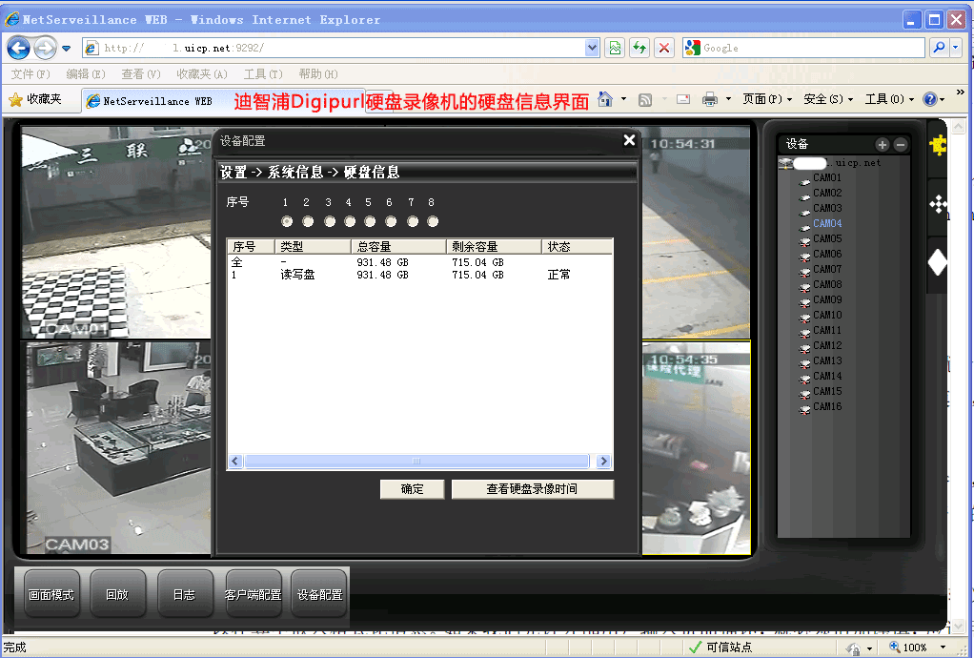Click the blue Help question icon

pos(930,99)
